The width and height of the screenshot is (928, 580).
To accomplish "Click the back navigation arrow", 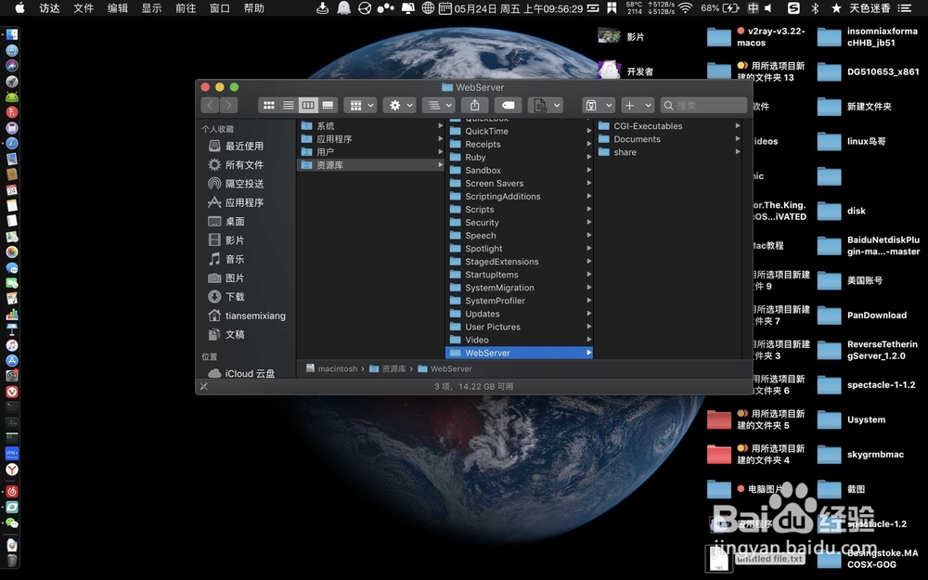I will [211, 105].
